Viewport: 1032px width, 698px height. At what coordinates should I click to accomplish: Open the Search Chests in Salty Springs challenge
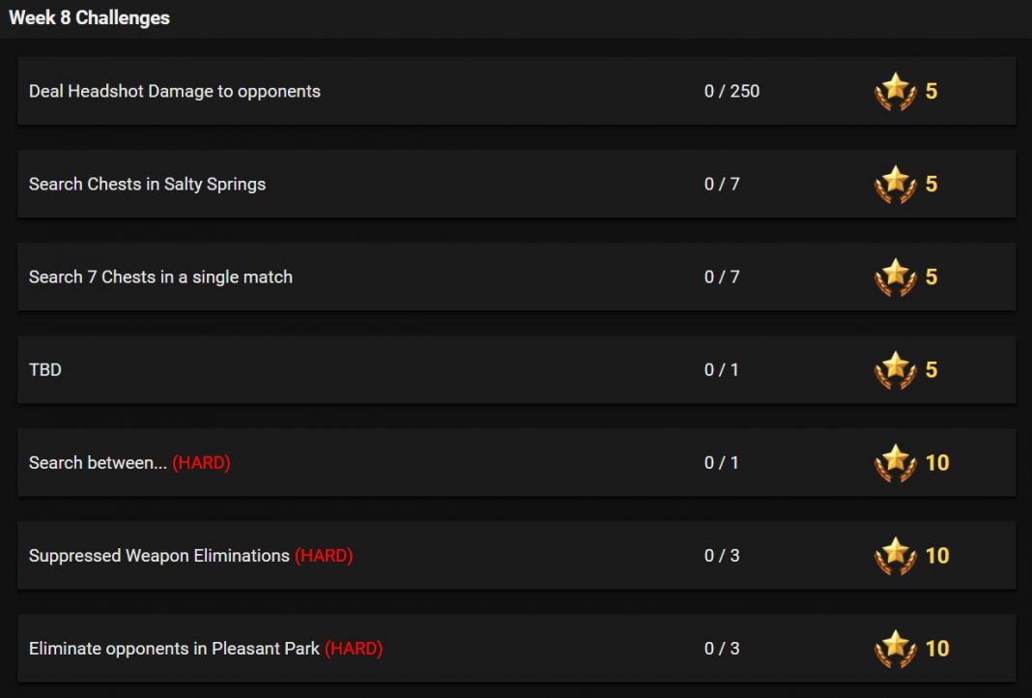click(148, 184)
